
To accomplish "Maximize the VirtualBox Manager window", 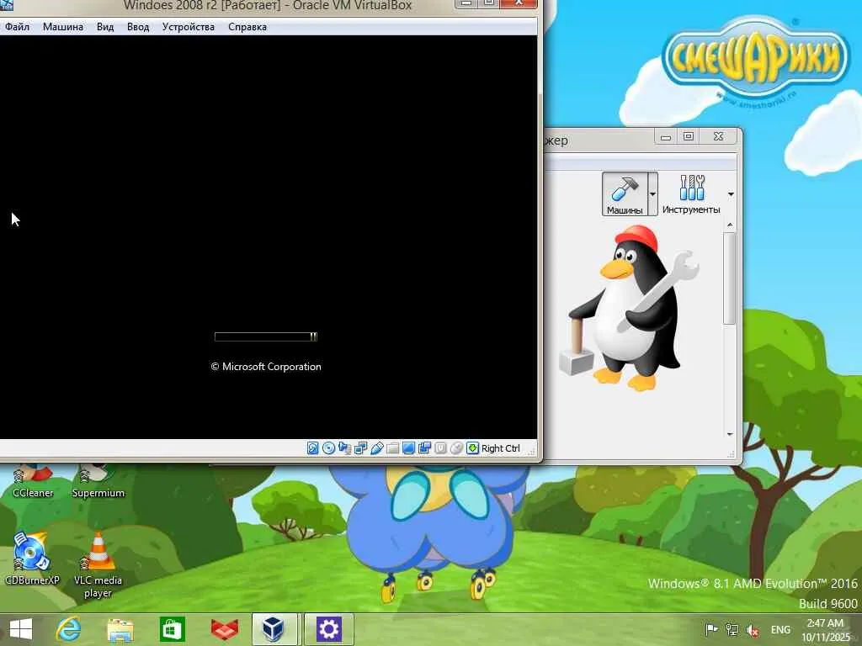I will pyautogui.click(x=689, y=136).
